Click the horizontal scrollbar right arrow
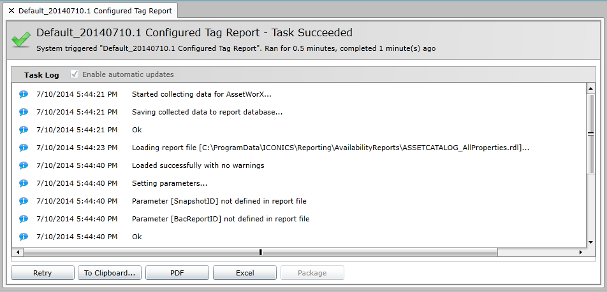Image resolution: width=607 pixels, height=292 pixels. click(580, 253)
